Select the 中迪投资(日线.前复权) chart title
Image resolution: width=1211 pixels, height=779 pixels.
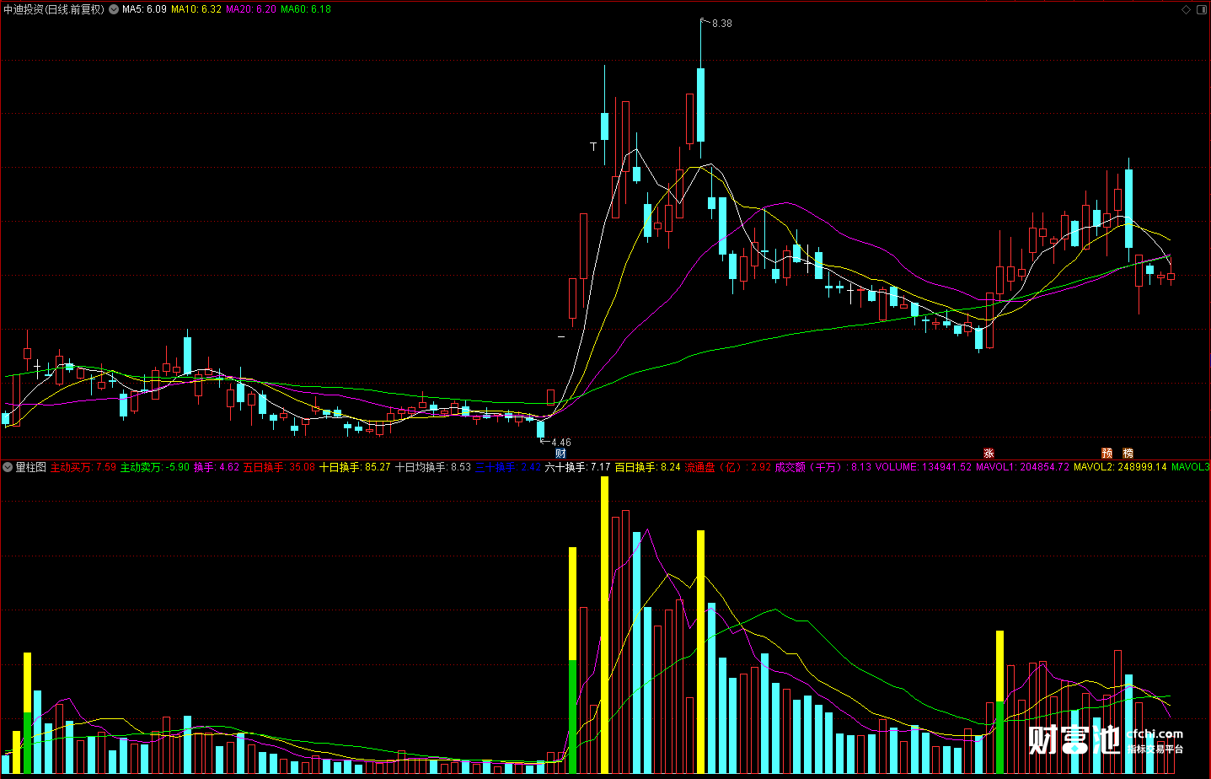pos(54,9)
